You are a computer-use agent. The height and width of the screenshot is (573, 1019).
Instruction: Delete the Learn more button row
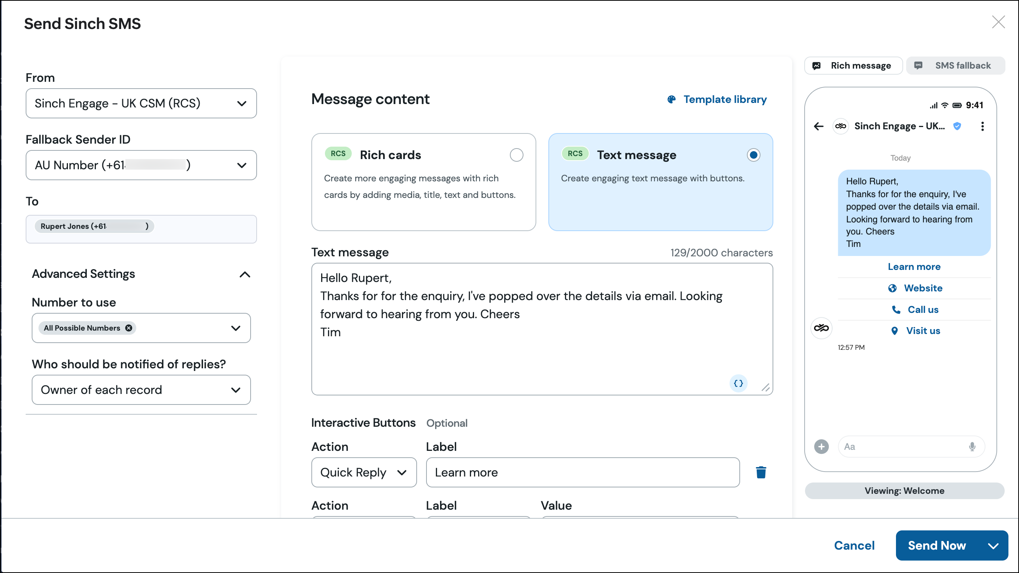[761, 472]
